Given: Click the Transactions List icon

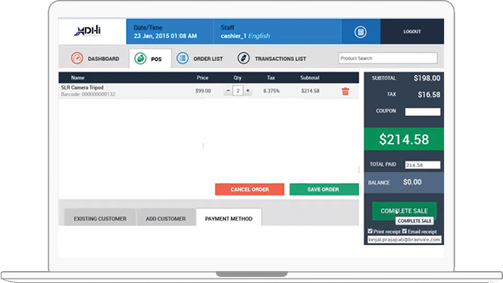Looking at the screenshot, I should coord(244,58).
